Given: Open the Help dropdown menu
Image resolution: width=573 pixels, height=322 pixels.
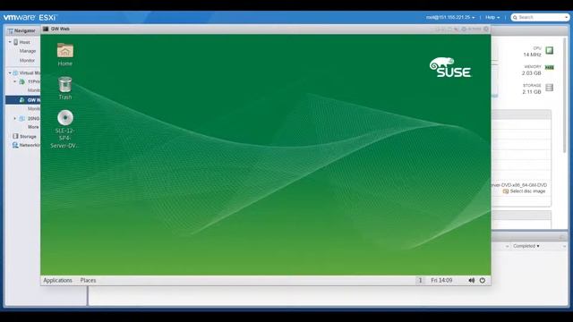Looking at the screenshot, I should click(x=492, y=17).
